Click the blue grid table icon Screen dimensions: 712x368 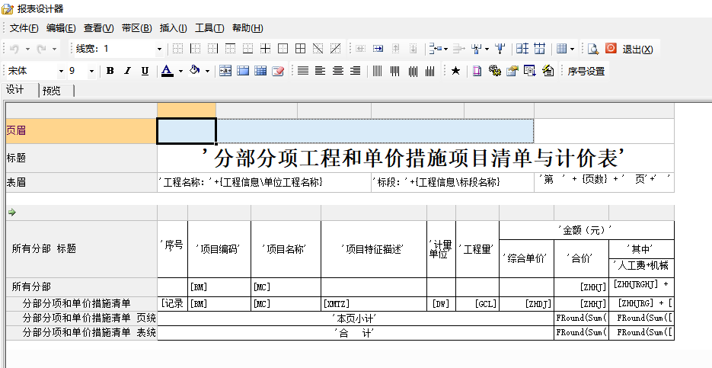pyautogui.click(x=260, y=71)
